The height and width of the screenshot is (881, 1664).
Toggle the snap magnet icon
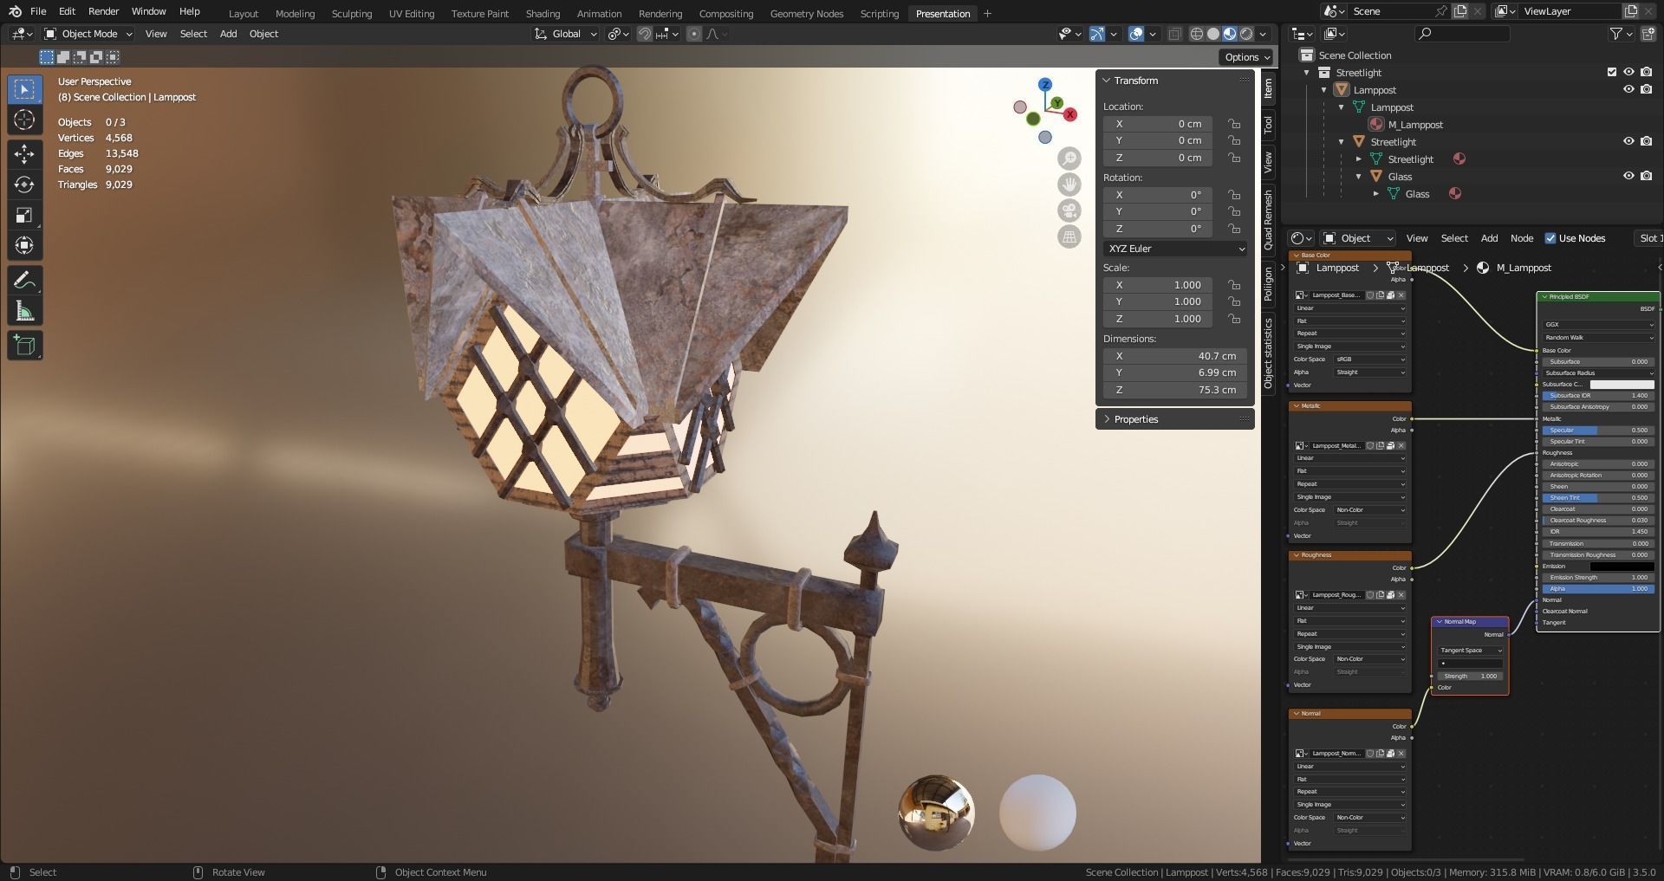tap(645, 34)
